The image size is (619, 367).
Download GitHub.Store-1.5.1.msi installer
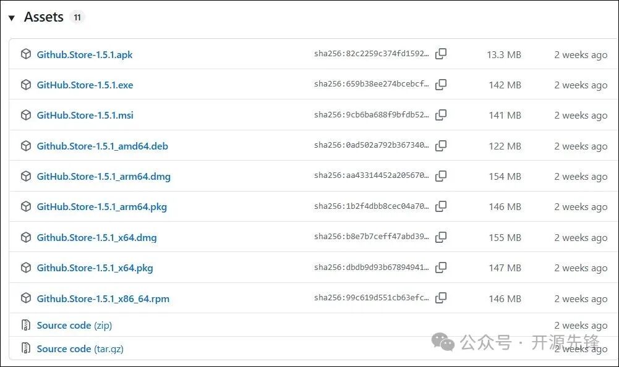coord(85,115)
